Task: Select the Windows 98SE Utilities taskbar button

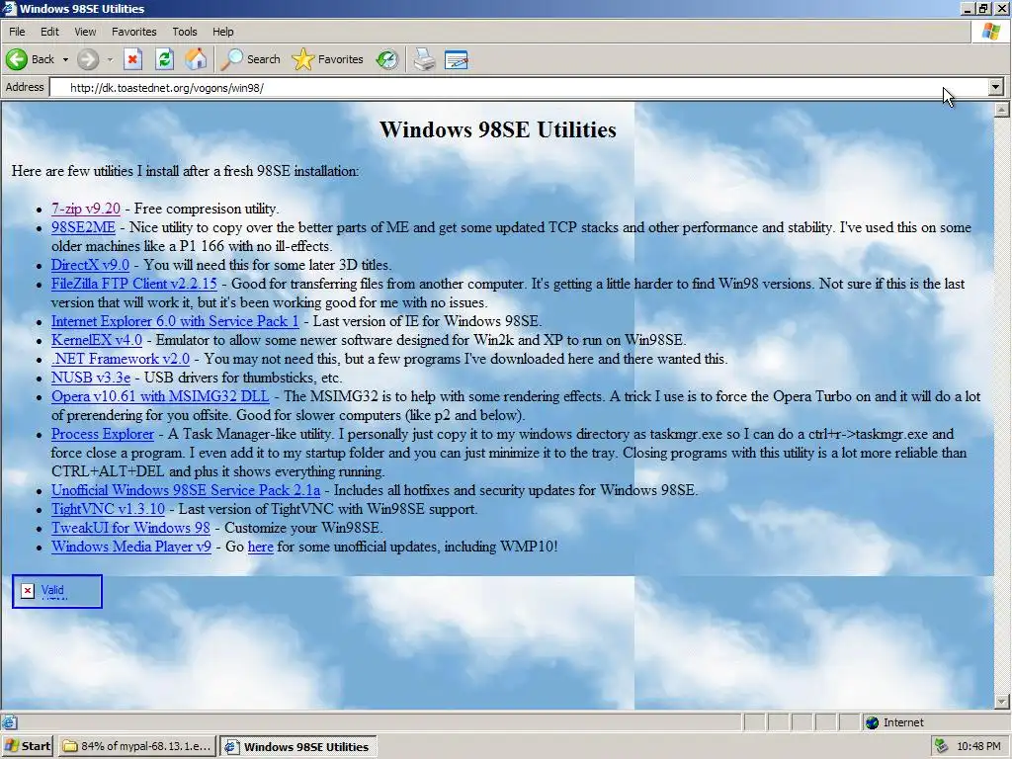Action: (x=298, y=746)
